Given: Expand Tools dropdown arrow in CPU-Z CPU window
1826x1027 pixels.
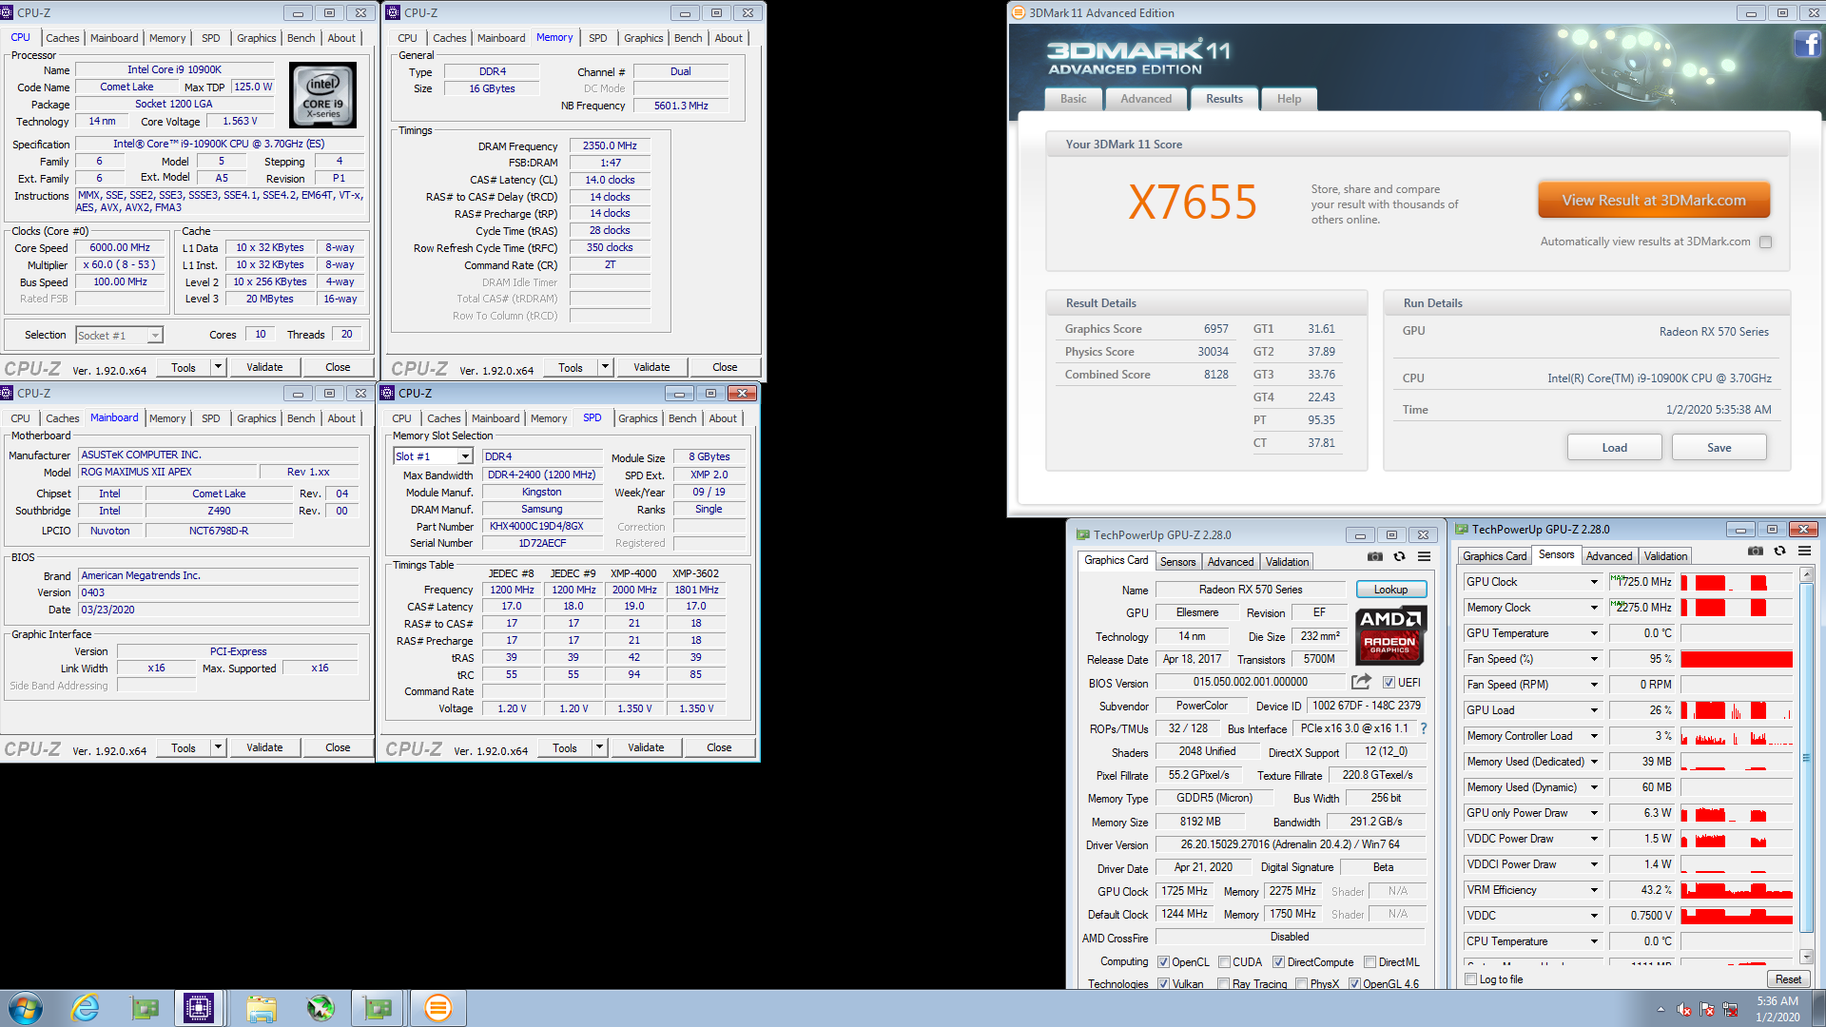Looking at the screenshot, I should 218,367.
